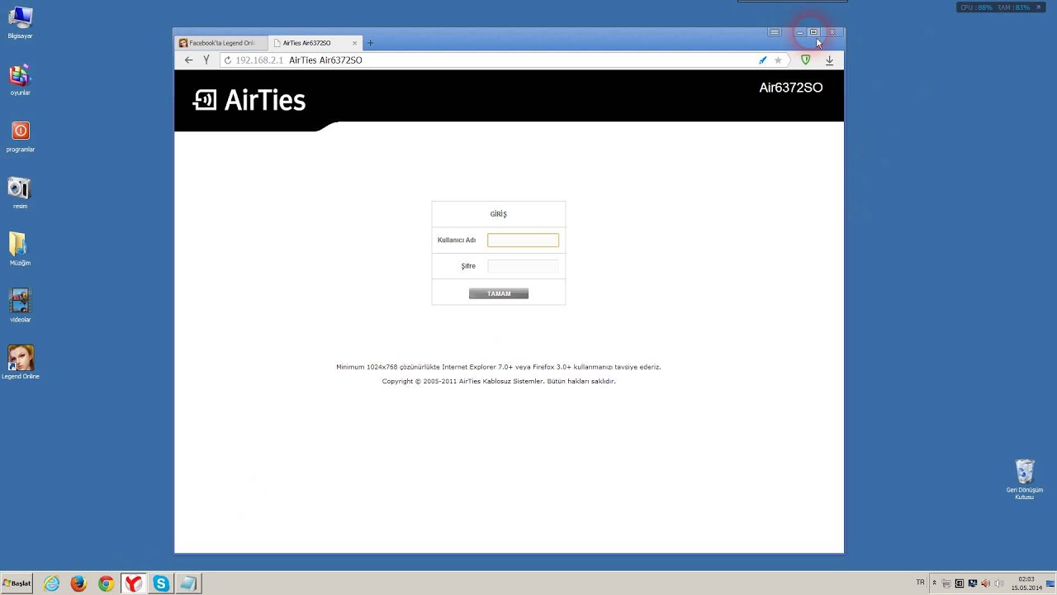
Task: Open the Başlat start menu
Action: point(17,583)
